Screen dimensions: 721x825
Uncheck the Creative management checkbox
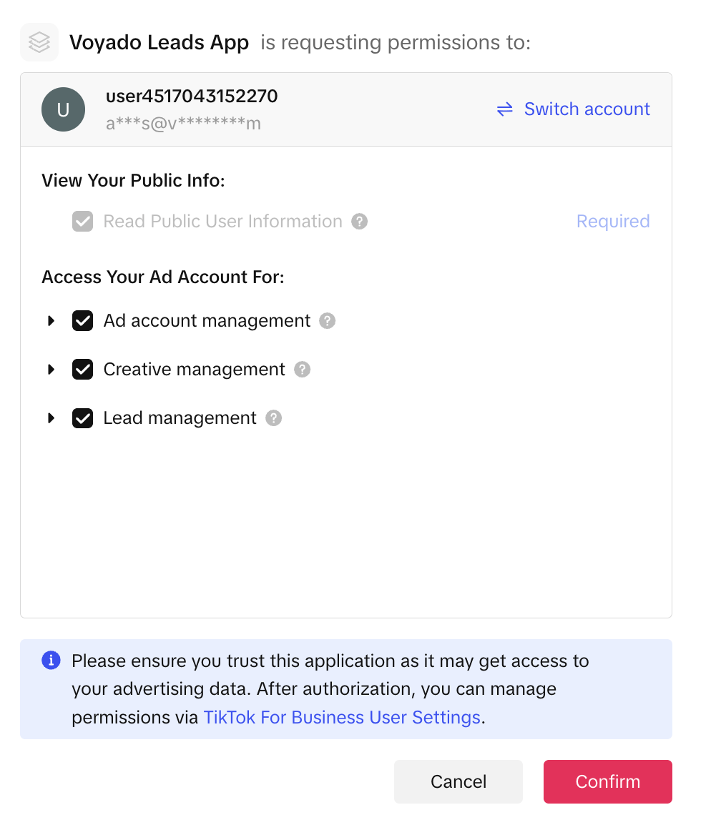pos(83,370)
